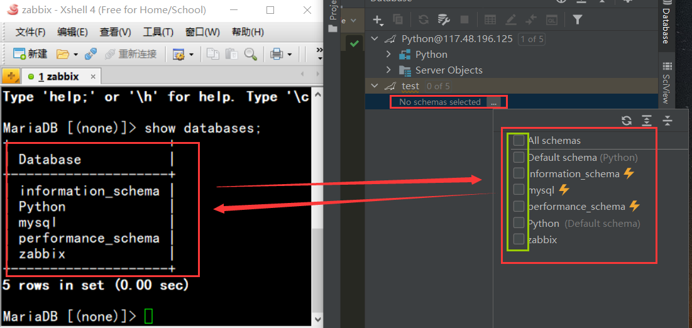
Task: Click the 新建 button label in Xshell
Action: [38, 54]
